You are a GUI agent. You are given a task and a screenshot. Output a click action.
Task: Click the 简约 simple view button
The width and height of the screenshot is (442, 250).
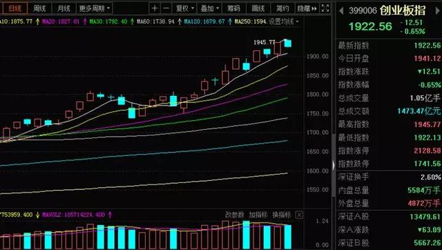[x=282, y=8]
